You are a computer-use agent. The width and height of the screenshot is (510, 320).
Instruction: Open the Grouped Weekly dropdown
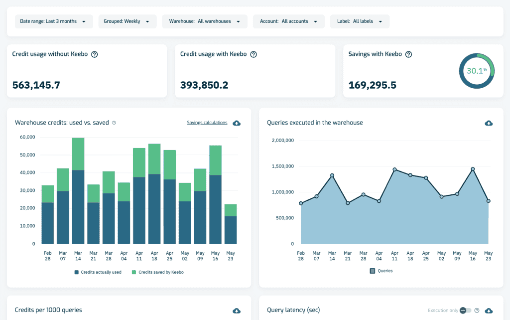[x=127, y=21]
